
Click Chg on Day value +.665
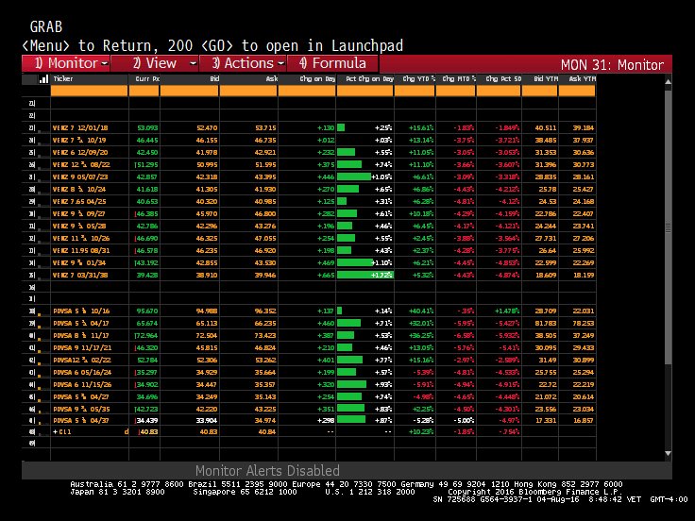326,275
